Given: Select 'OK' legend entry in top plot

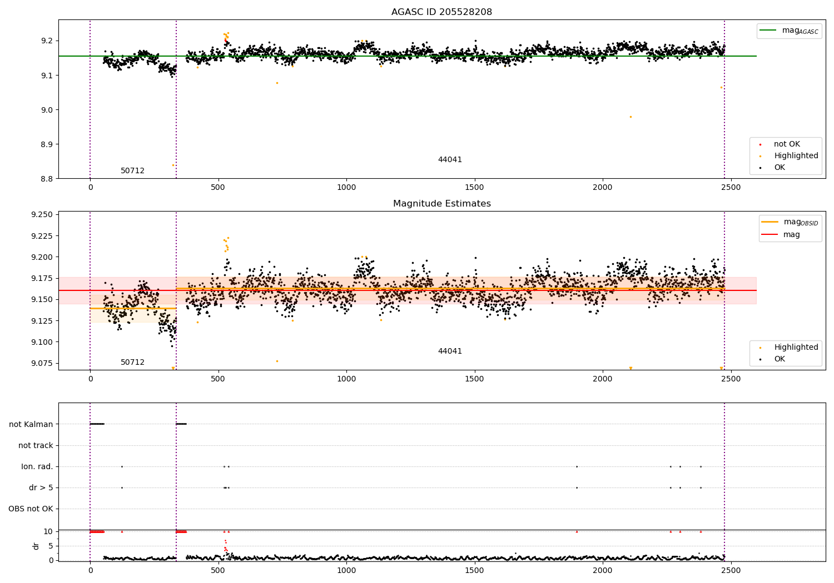Looking at the screenshot, I should (780, 168).
